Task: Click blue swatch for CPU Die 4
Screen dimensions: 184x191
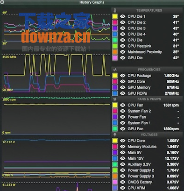Action: (x=115, y=34)
